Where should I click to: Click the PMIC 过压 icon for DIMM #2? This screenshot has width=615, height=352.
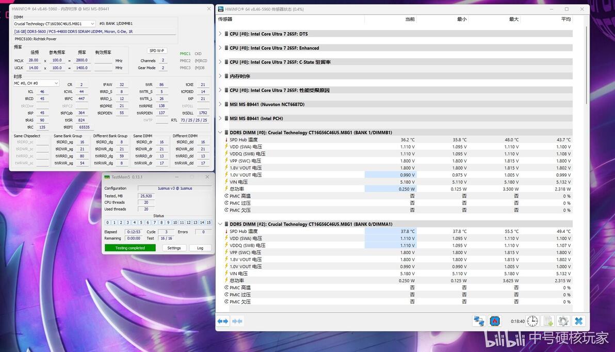point(226,295)
